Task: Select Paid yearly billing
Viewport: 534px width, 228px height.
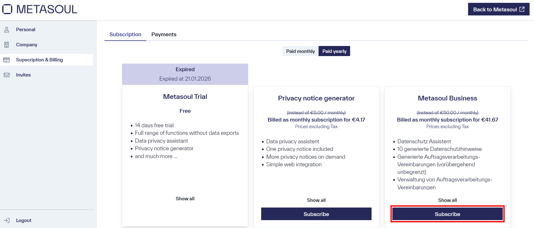Action: pos(334,51)
